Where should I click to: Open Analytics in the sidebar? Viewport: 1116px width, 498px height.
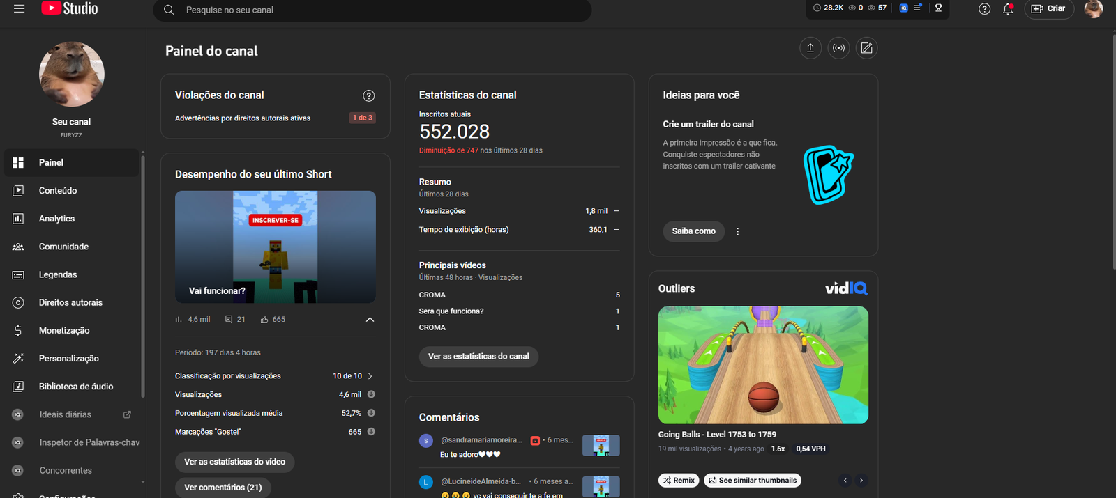click(x=56, y=219)
